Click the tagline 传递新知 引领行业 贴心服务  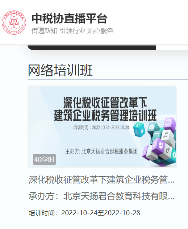72,31
